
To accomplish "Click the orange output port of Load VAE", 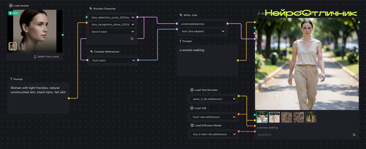I will 238,114.
